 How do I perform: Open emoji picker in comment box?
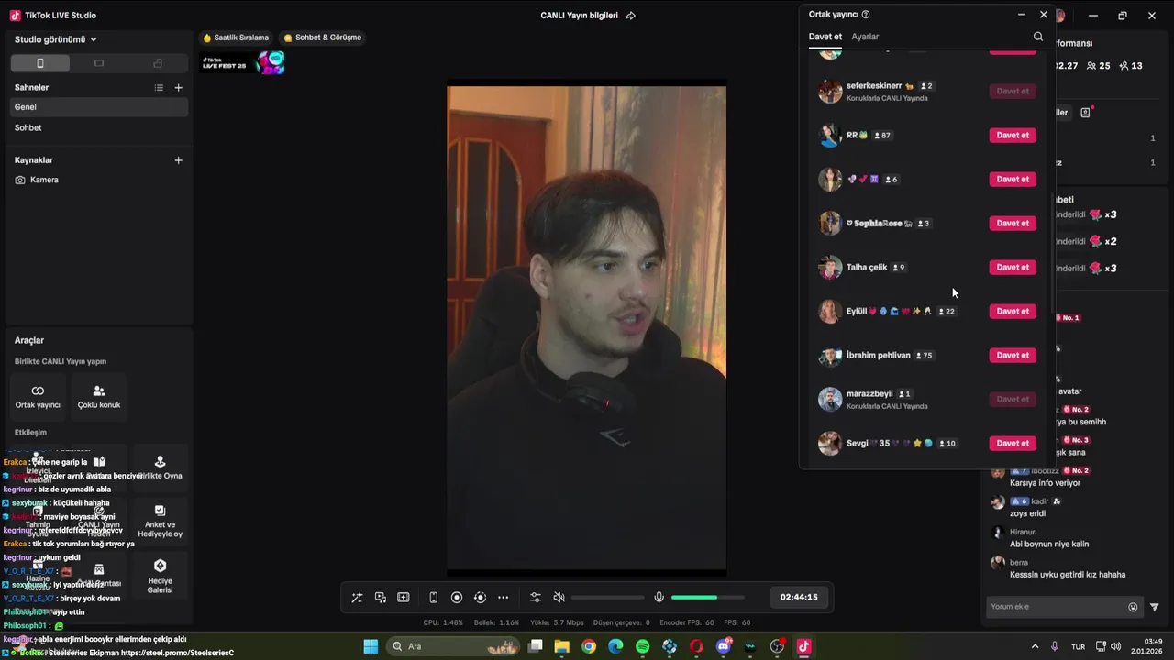tap(1133, 607)
